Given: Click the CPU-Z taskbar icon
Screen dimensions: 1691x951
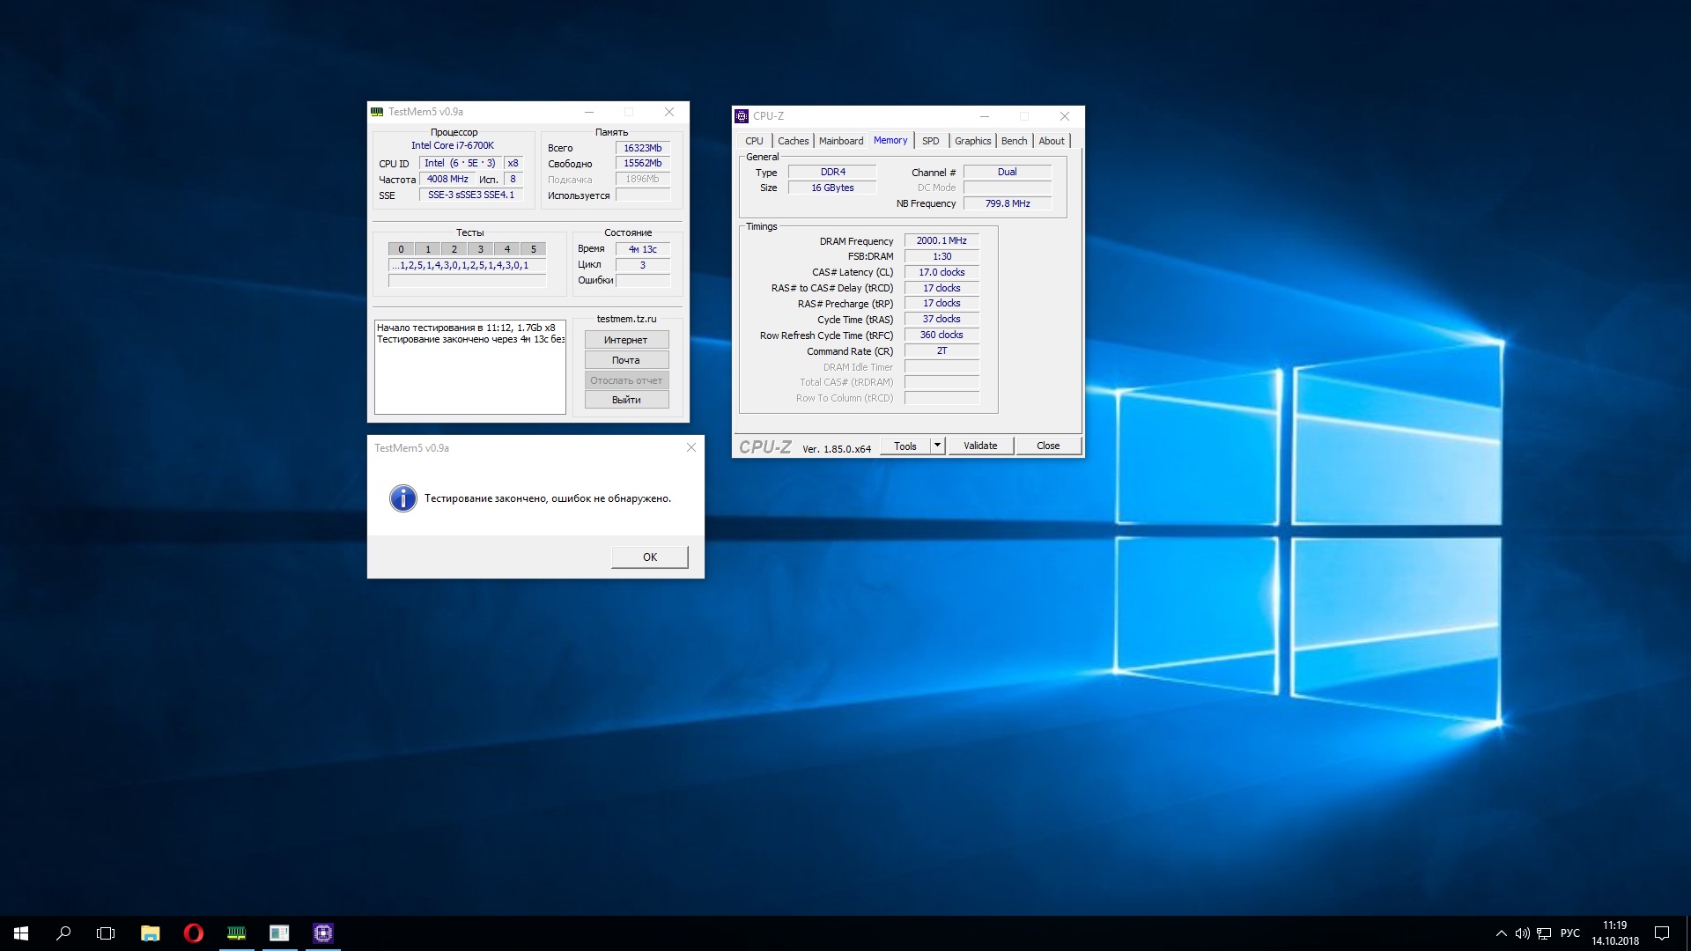Looking at the screenshot, I should pyautogui.click(x=323, y=933).
